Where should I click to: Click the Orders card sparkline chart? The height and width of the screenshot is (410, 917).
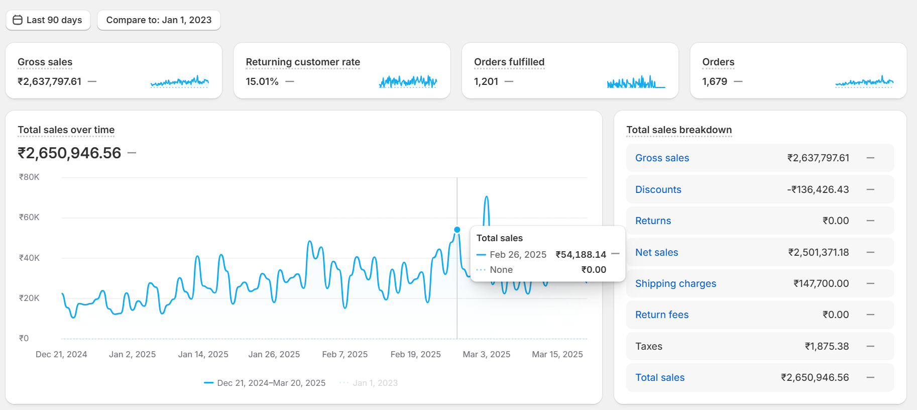point(864,81)
